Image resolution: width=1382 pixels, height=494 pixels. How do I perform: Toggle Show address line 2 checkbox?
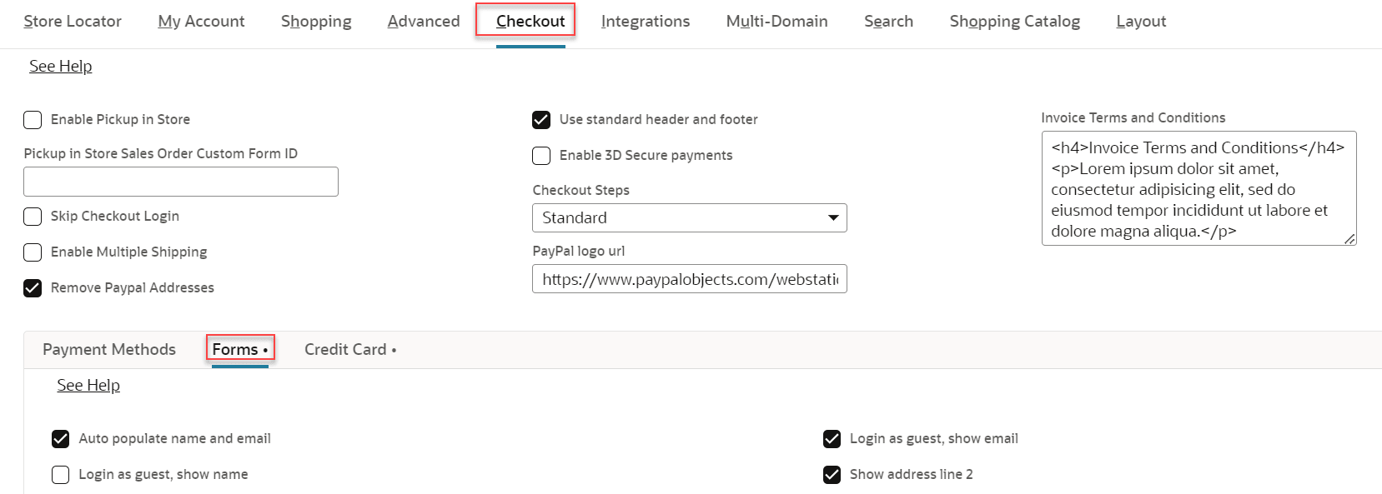[832, 475]
